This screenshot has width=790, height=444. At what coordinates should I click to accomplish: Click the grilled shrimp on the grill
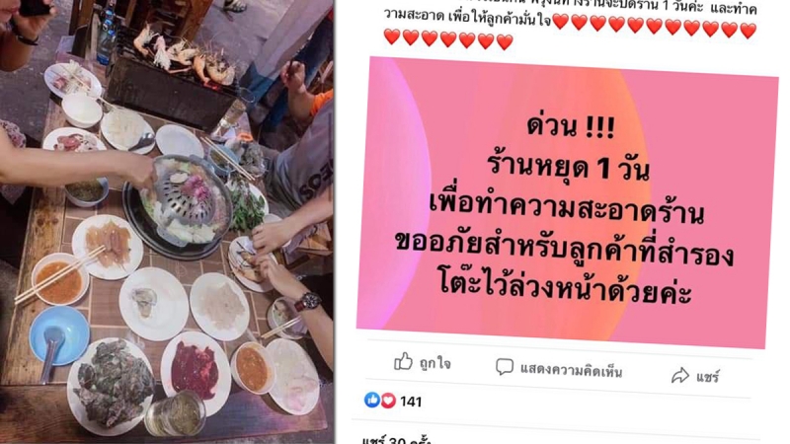tap(184, 53)
